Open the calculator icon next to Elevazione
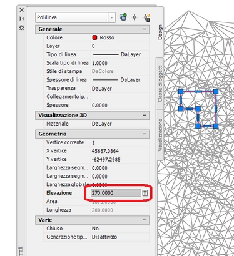Viewport: 234px width, 256px height. [x=145, y=193]
